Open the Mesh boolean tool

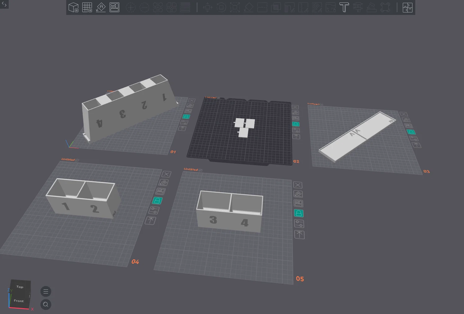tap(276, 7)
